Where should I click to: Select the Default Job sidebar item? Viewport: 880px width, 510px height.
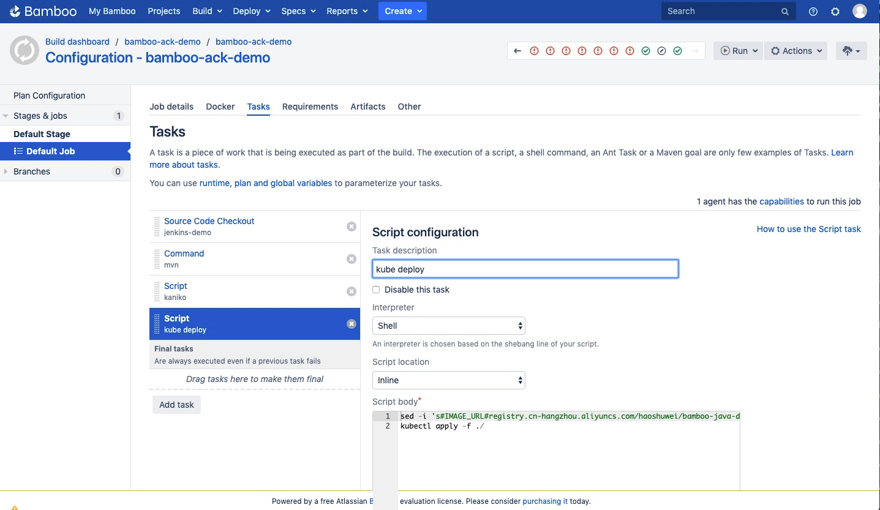tap(65, 151)
